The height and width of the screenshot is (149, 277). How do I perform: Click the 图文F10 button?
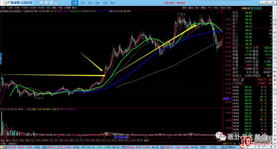(227, 144)
